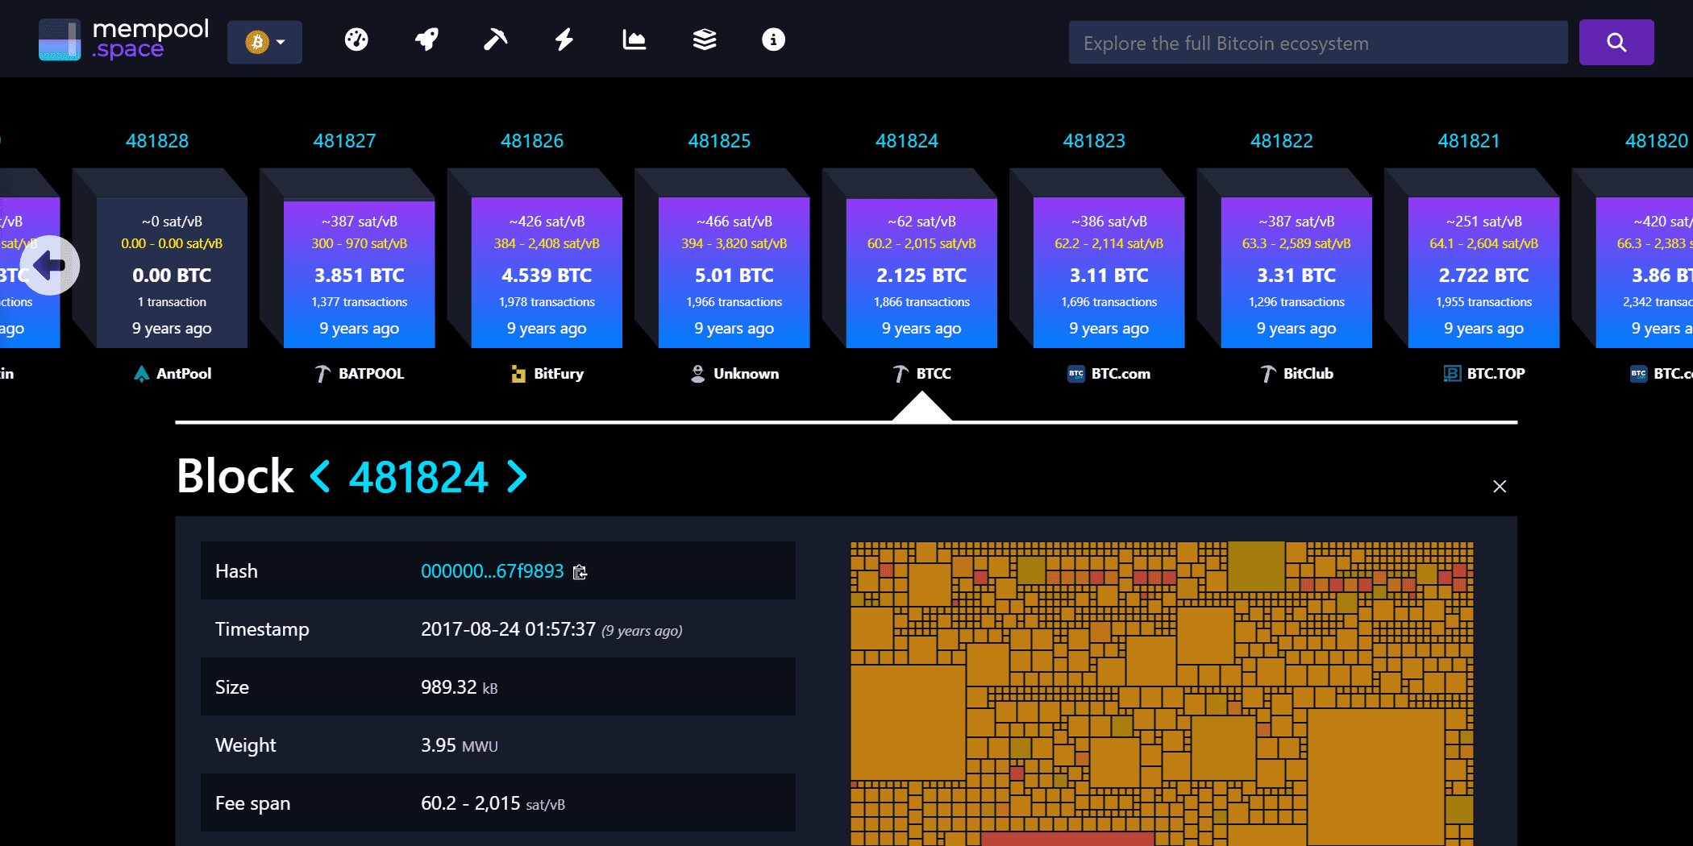Copy the block hash with clipboard icon

click(x=580, y=572)
